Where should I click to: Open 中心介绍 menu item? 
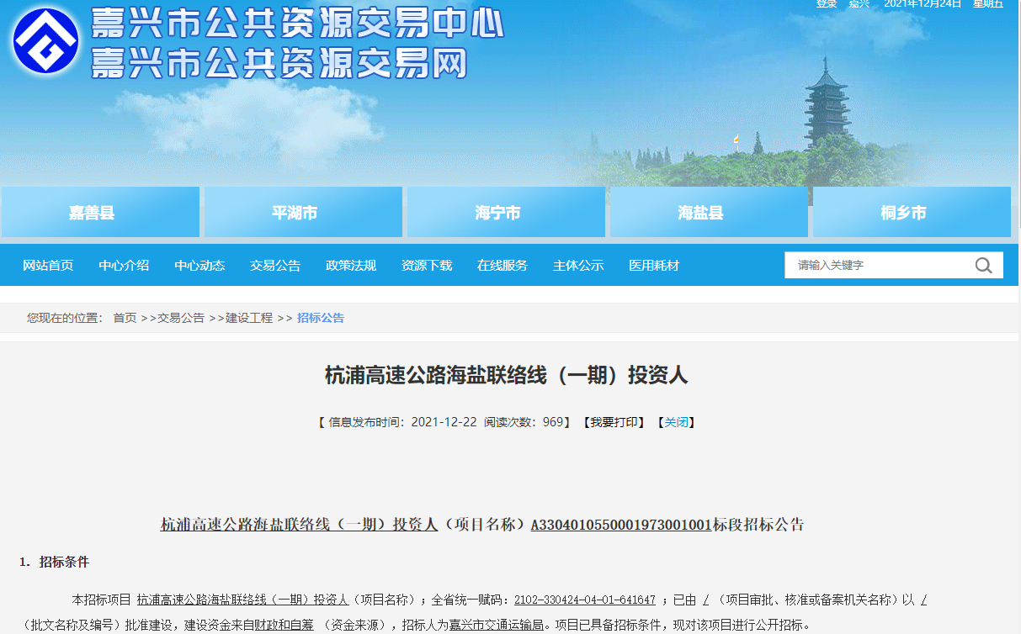point(124,266)
